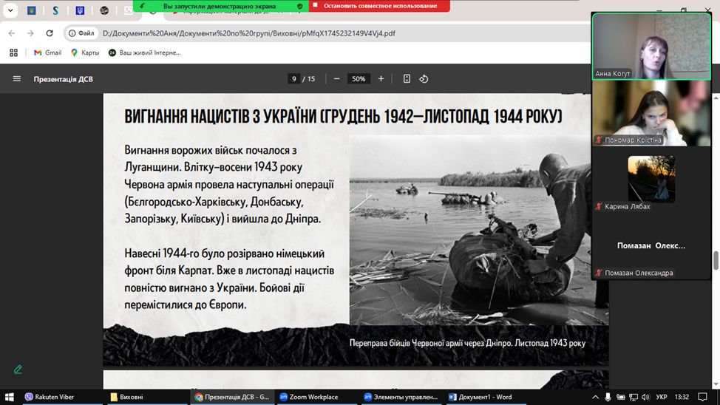Expand the browser tab search dropdown
This screenshot has width=720, height=405.
[10, 11]
